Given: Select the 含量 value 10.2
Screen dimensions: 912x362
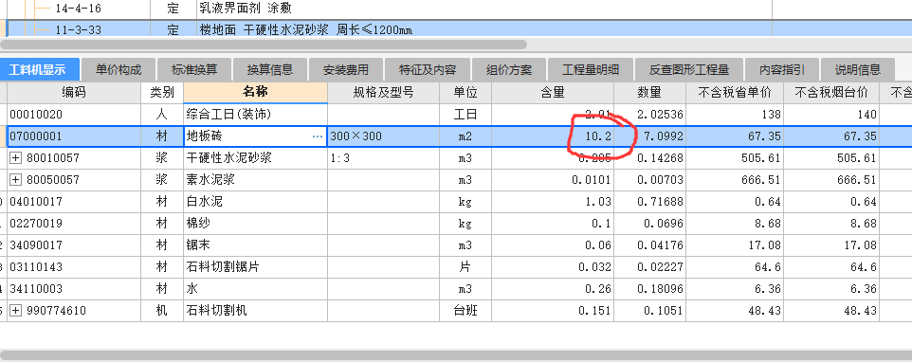Looking at the screenshot, I should tap(553, 136).
